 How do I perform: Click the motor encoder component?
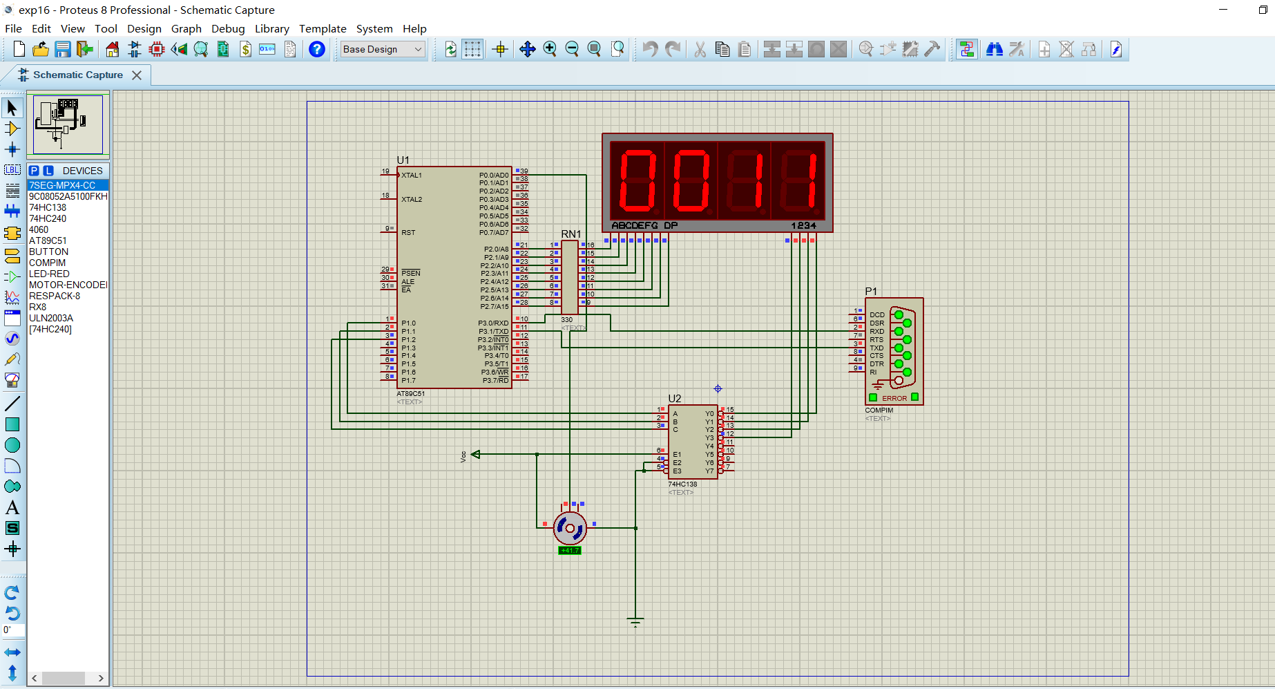click(x=570, y=529)
